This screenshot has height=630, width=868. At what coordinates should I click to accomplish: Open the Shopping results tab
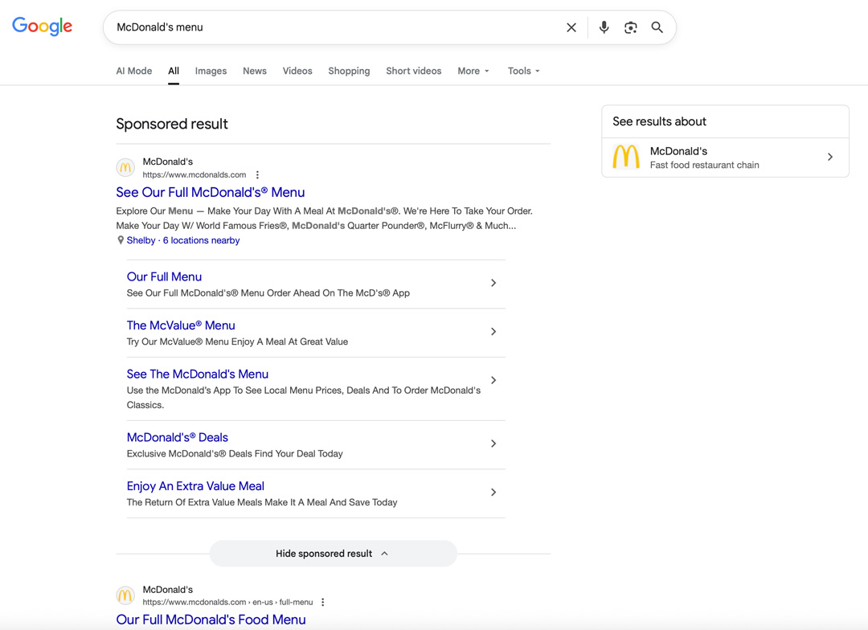pos(349,71)
